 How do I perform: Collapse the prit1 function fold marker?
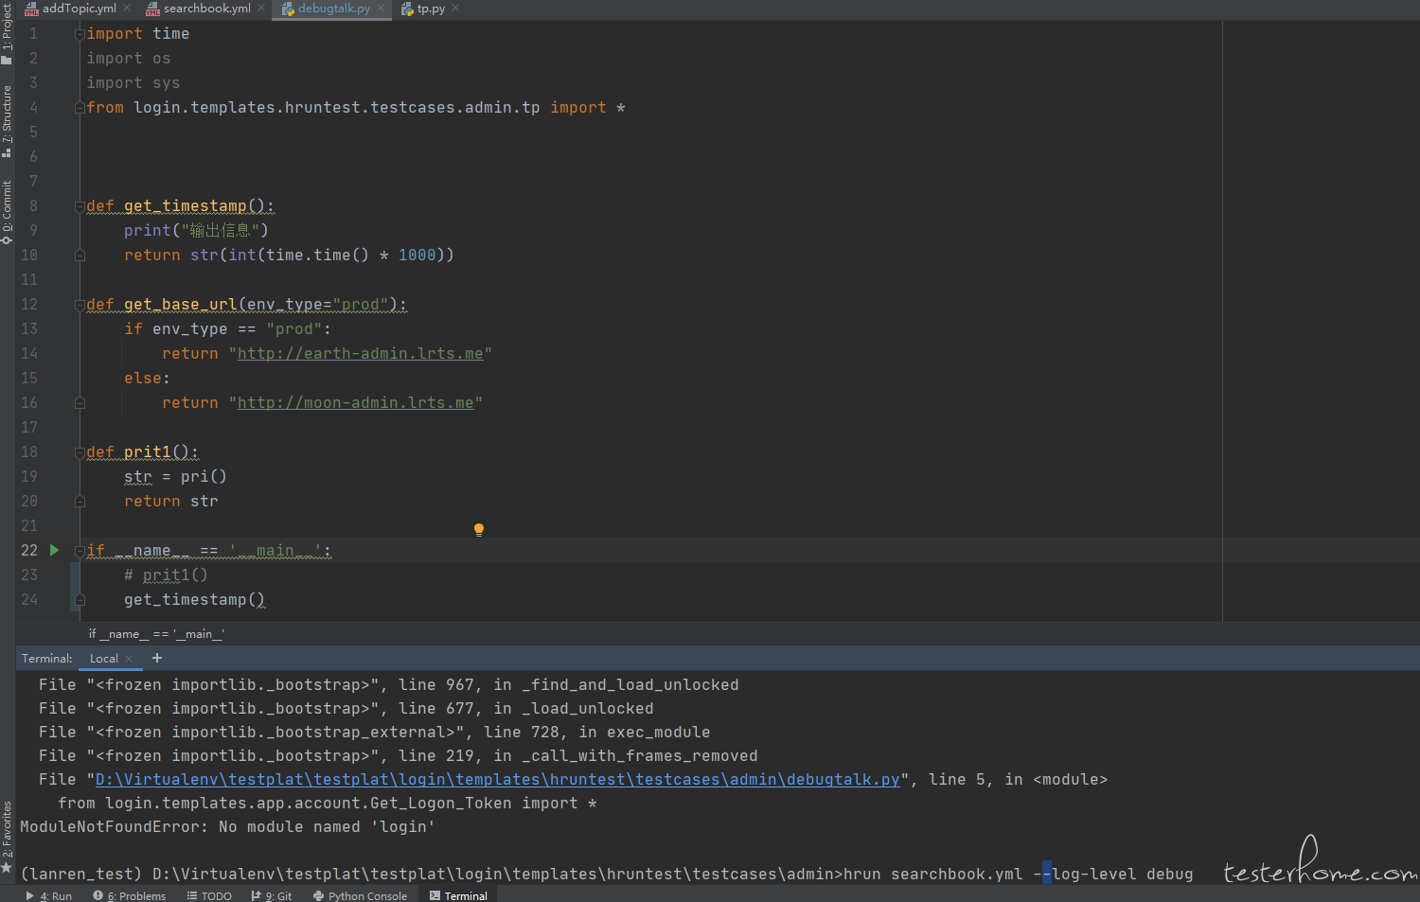[x=80, y=452]
